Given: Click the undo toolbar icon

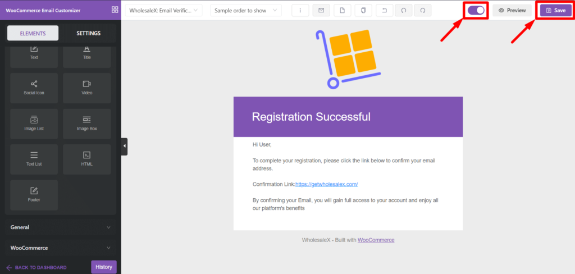Looking at the screenshot, I should (x=403, y=11).
